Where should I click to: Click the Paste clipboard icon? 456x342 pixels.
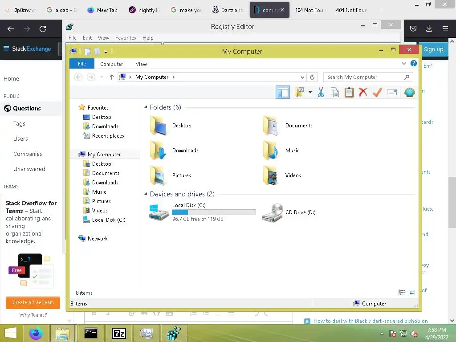[x=349, y=93]
